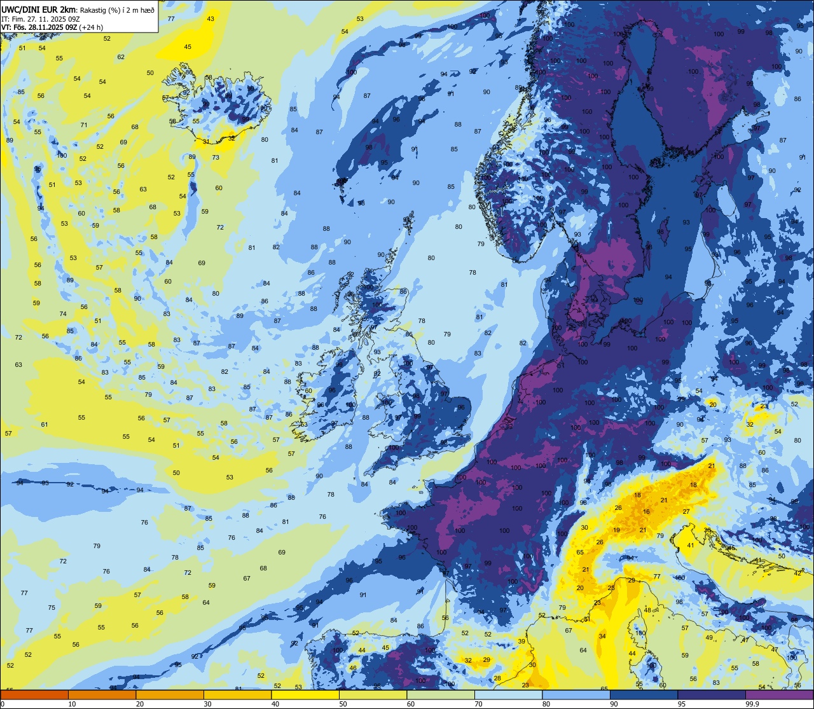Select the navy 95–99.9 legend swatch
This screenshot has height=709, width=814.
712,694
